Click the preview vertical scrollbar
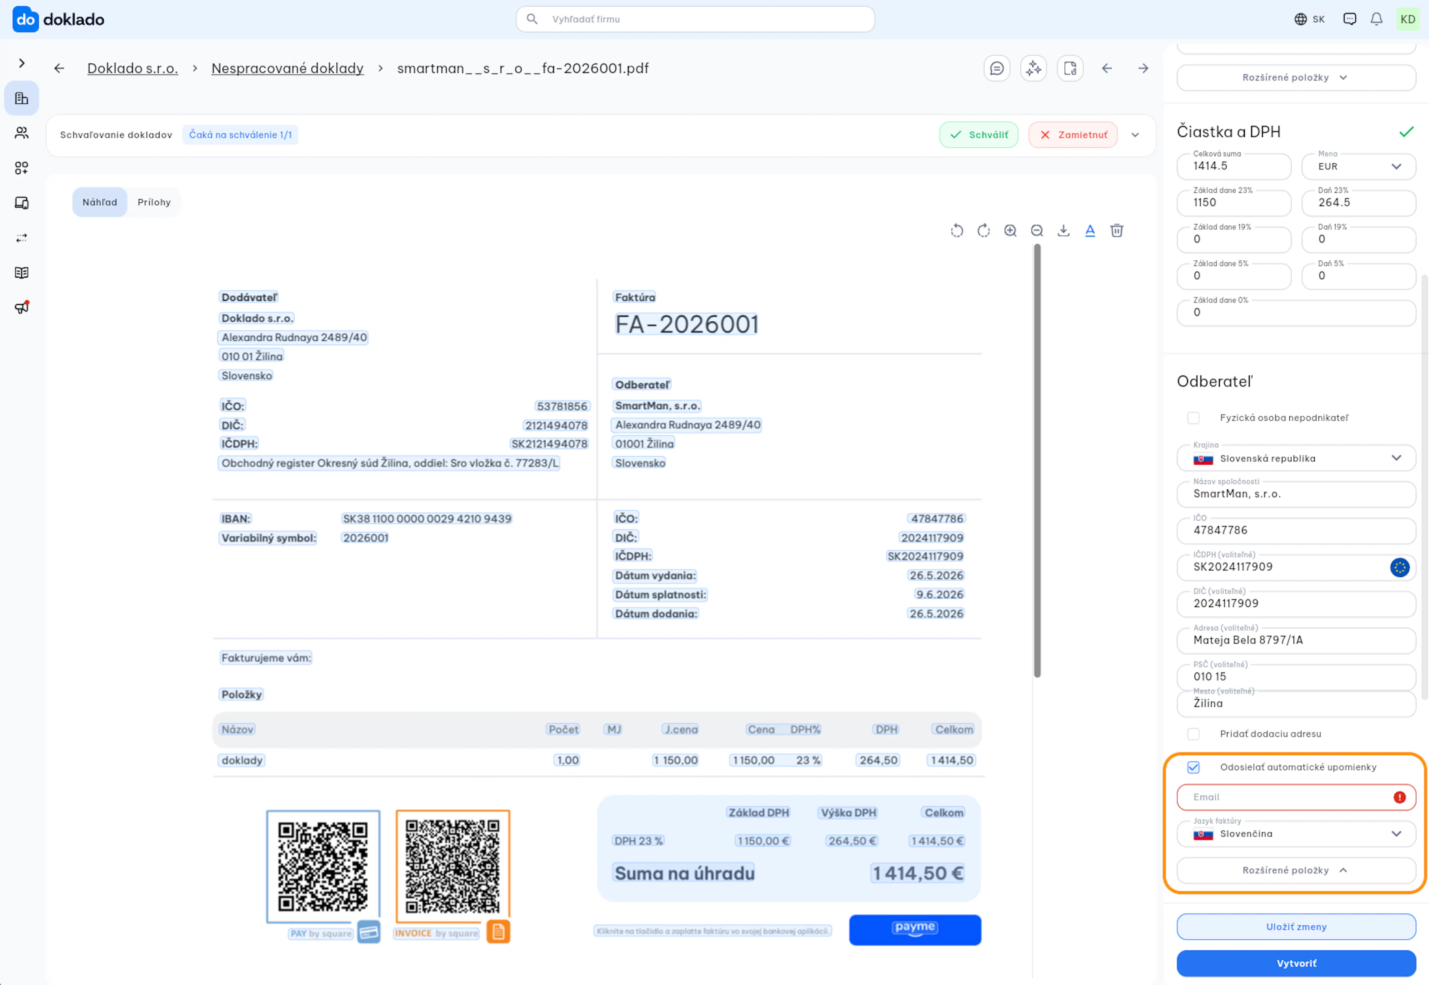Screen dimensions: 1429x985 [1037, 461]
